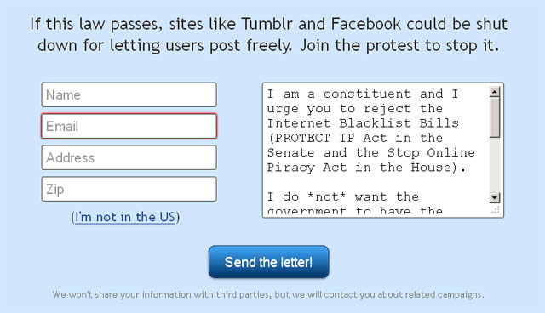The width and height of the screenshot is (545, 313).
Task: Click the scroll up arrow of the letter box
Action: 495,92
